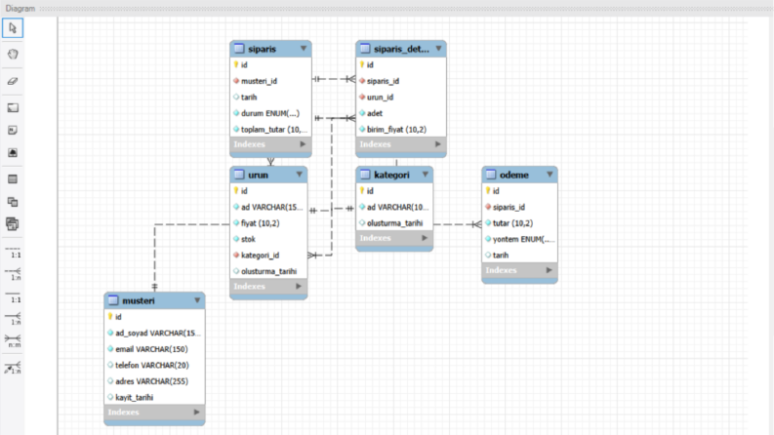Image resolution: width=774 pixels, height=435 pixels.
Task: Select the place image tool
Action: pyautogui.click(x=13, y=153)
